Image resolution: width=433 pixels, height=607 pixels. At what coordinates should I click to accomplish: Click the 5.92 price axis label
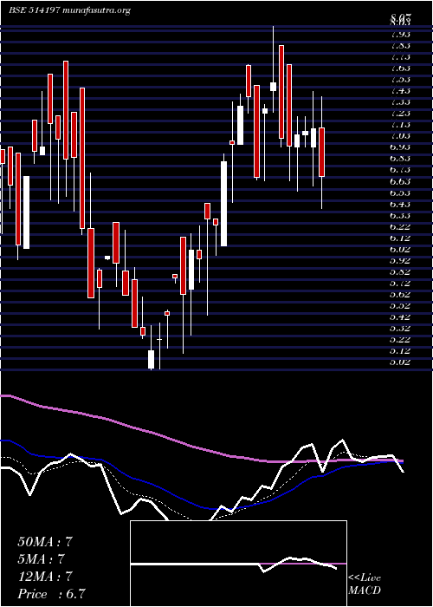[400, 260]
